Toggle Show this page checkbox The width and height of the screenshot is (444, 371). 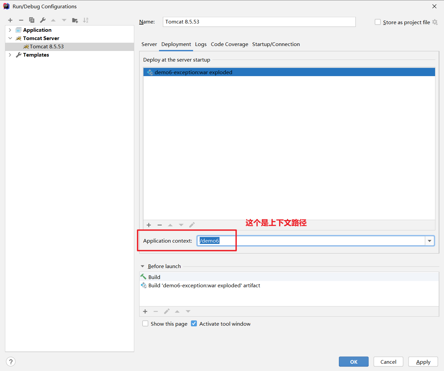point(145,323)
